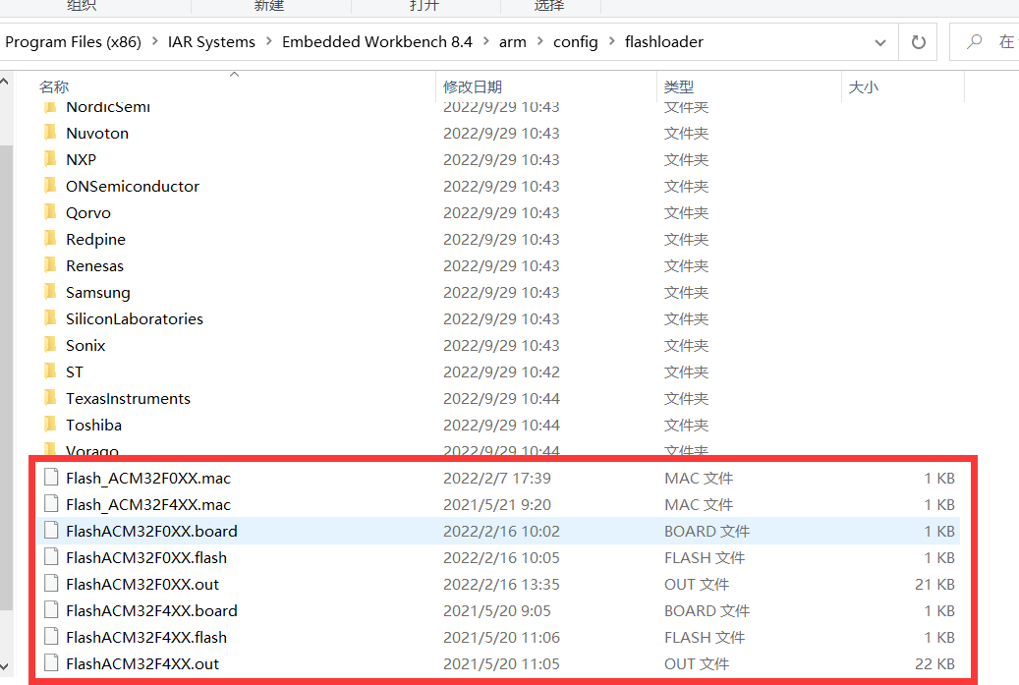Image resolution: width=1019 pixels, height=685 pixels.
Task: Sort by 大小 column header
Action: tap(863, 87)
